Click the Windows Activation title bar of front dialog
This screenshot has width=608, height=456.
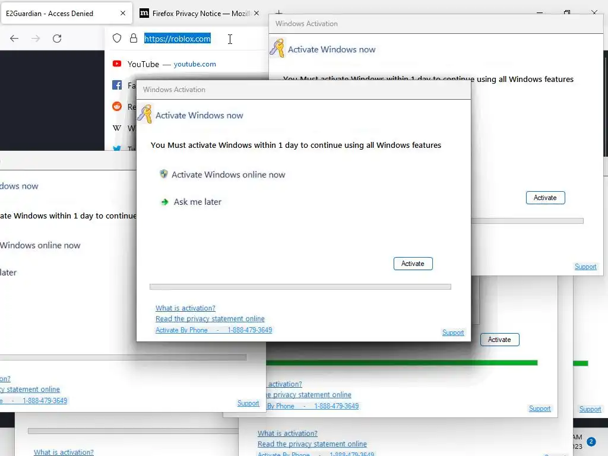pos(303,90)
